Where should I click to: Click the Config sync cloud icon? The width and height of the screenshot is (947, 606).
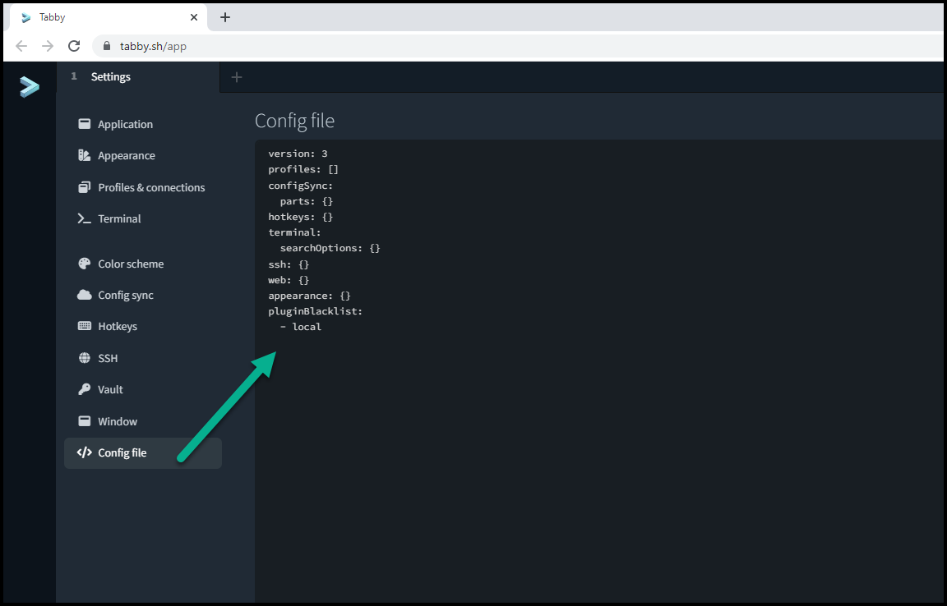coord(85,295)
